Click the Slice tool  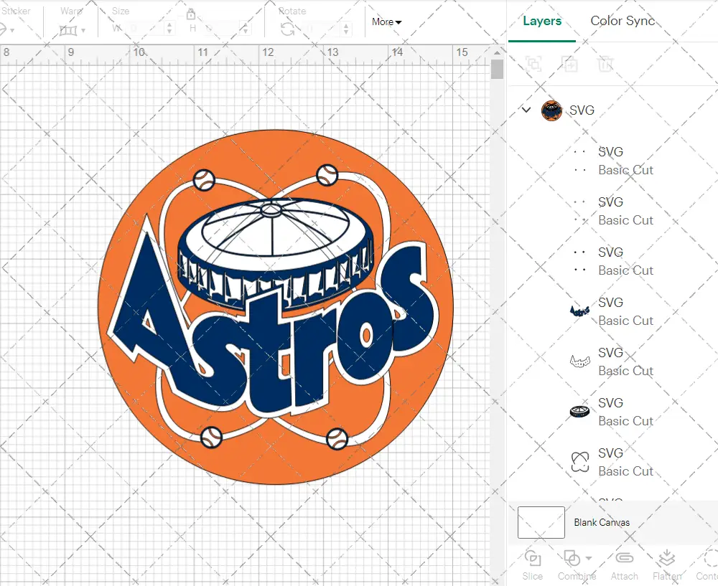coord(532,565)
